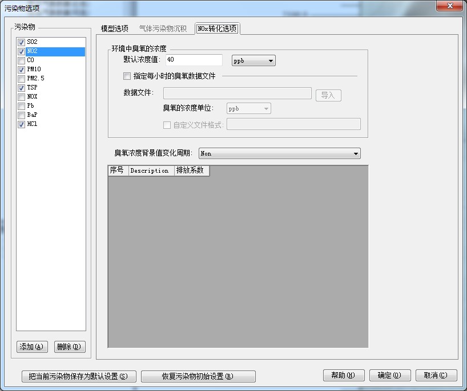
Task: Click into the 默认浓度值 input field
Action: [x=193, y=60]
